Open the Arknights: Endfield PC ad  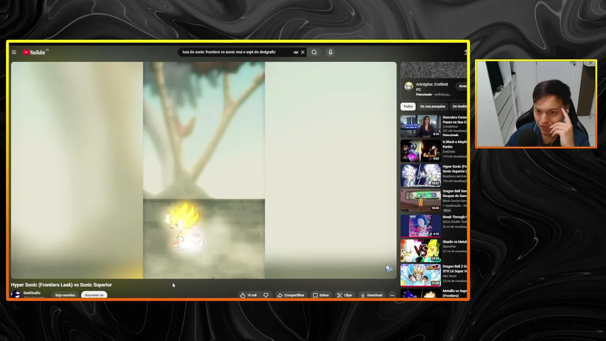(x=431, y=87)
